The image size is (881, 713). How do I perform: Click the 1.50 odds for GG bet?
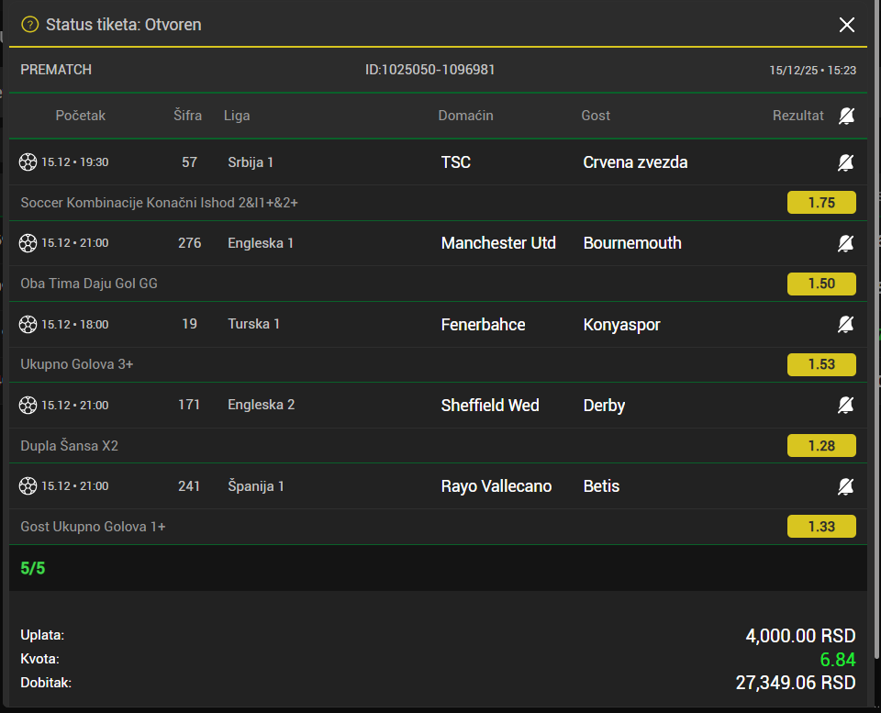pos(821,284)
